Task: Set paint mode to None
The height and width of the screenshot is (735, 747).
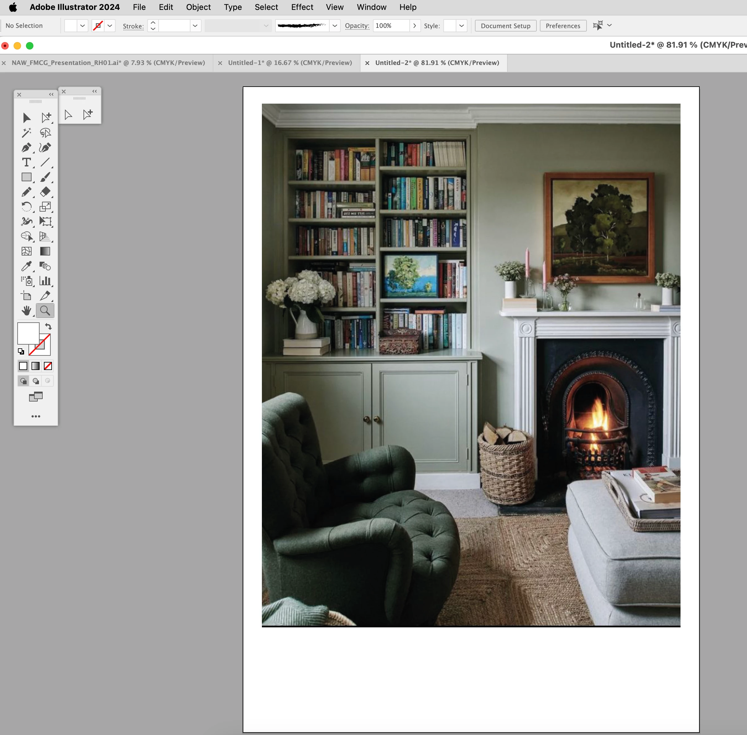Action: pyautogui.click(x=48, y=366)
